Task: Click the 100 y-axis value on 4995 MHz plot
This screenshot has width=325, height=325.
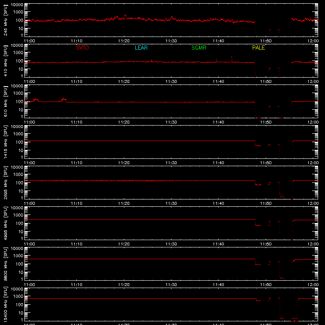Action: pos(19,223)
